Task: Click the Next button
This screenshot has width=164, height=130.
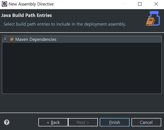Action: [x=83, y=122]
